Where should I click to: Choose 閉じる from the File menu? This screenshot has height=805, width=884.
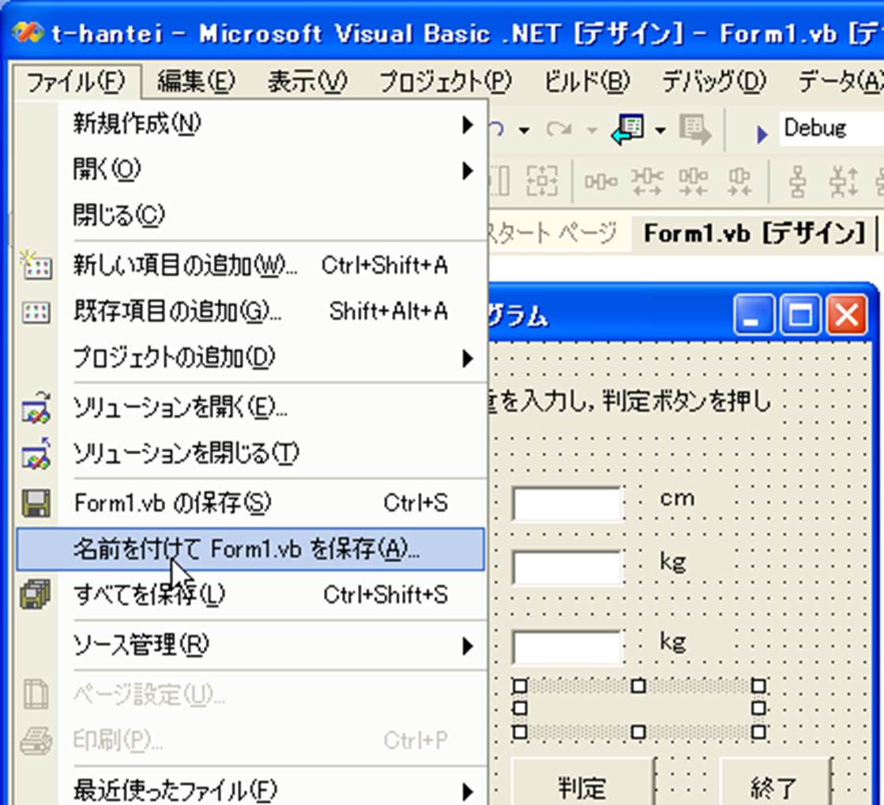click(118, 215)
